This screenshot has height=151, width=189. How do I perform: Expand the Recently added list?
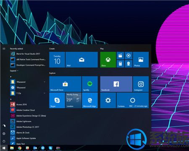click(x=14, y=71)
